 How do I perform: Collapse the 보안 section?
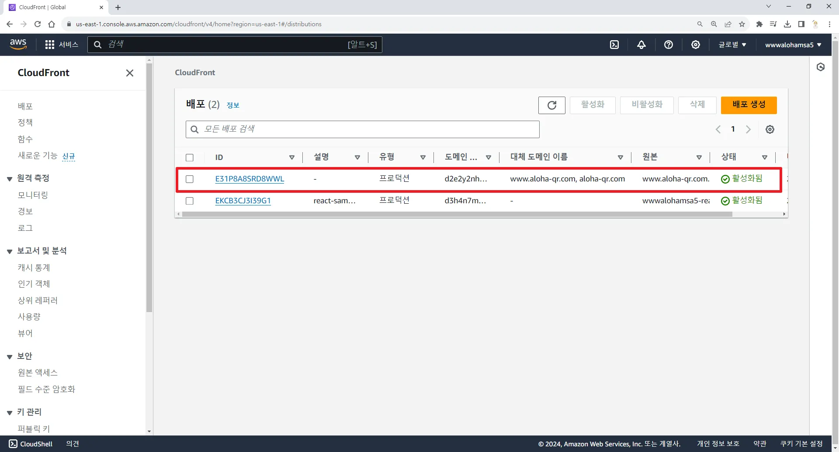click(x=10, y=357)
